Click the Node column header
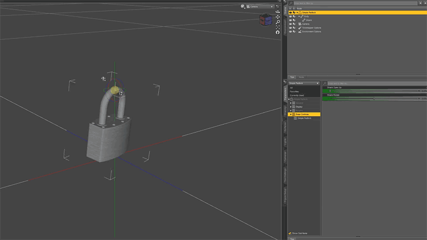The image size is (427, 240). pos(299,9)
